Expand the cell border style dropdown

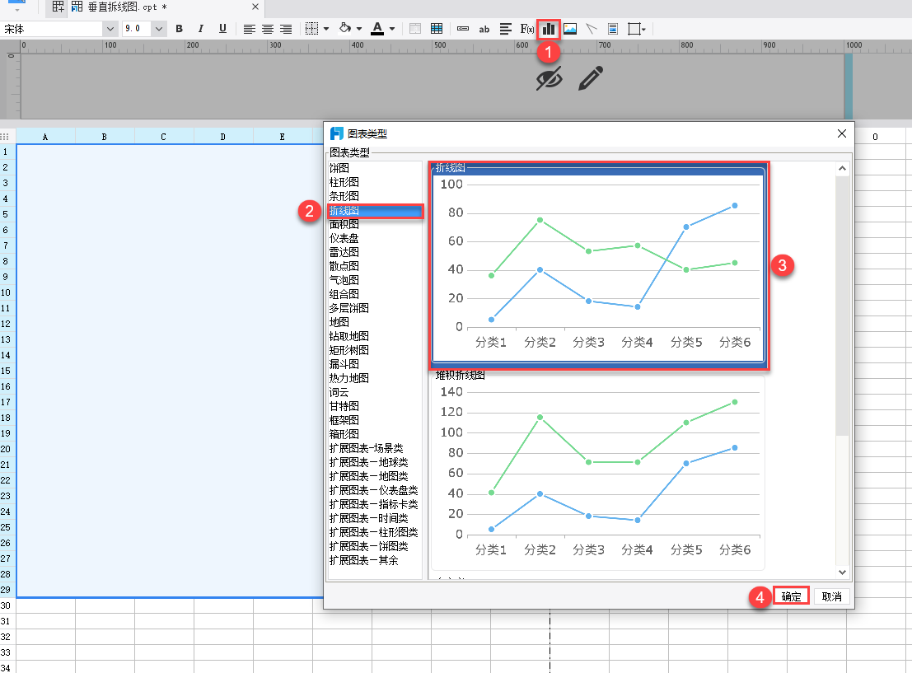point(326,29)
